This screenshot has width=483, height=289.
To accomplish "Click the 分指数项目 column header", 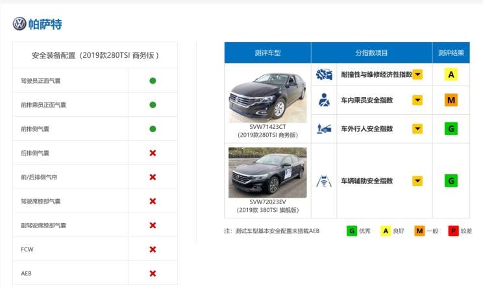I will tap(372, 52).
